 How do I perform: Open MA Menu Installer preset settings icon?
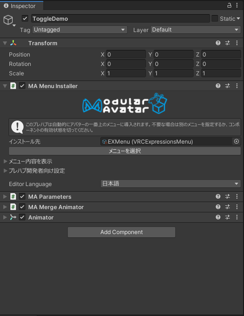coord(228,86)
